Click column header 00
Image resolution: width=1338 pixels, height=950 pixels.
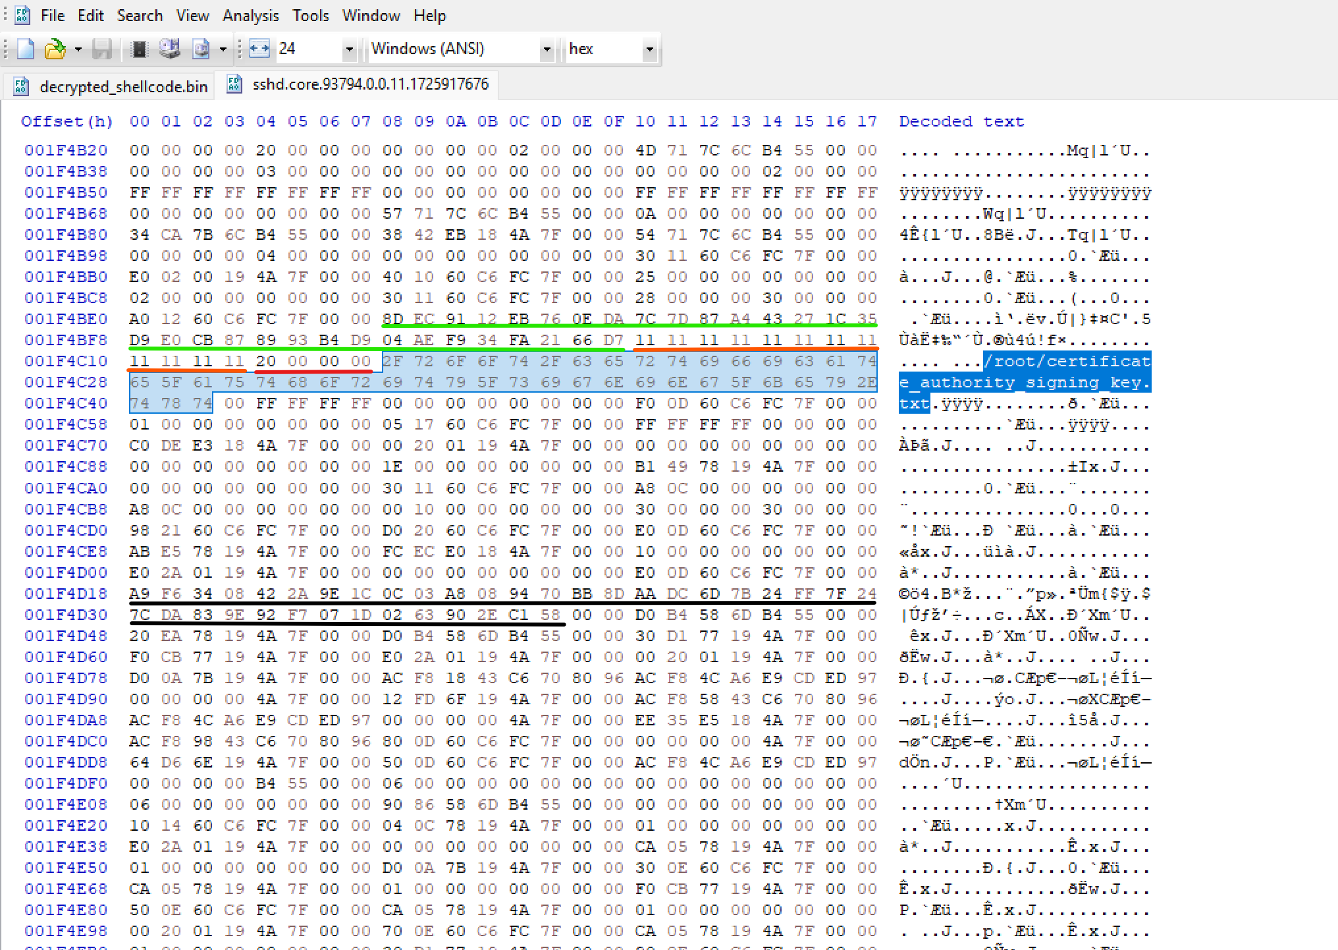(x=139, y=121)
